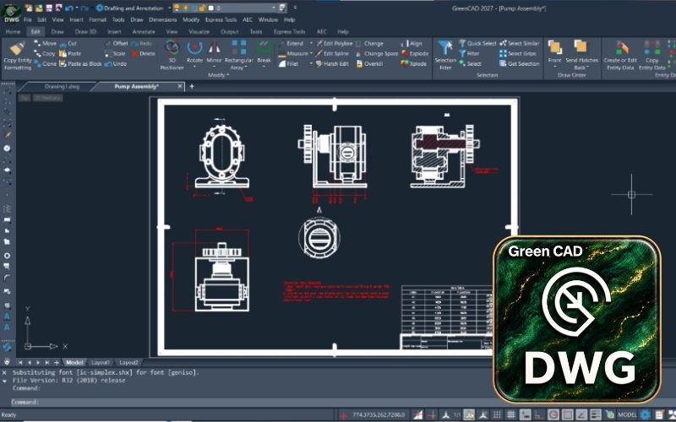The height and width of the screenshot is (422, 676).
Task: Click Quick Select
Action: (477, 43)
